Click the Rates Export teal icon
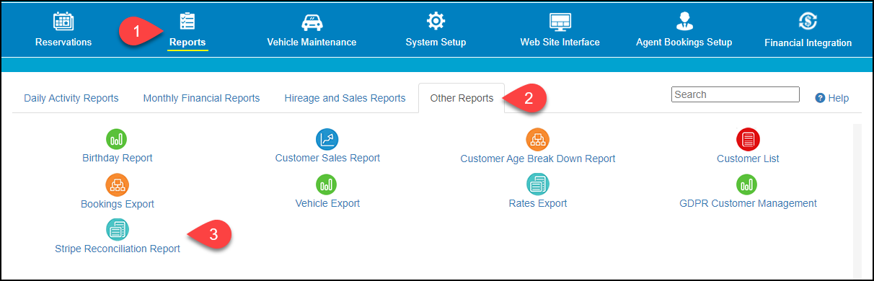 538,184
